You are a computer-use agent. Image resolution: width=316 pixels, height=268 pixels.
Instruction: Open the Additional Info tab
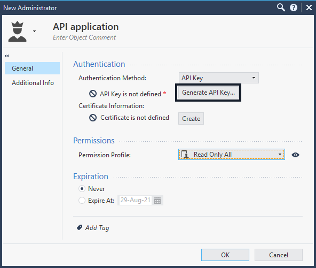33,83
